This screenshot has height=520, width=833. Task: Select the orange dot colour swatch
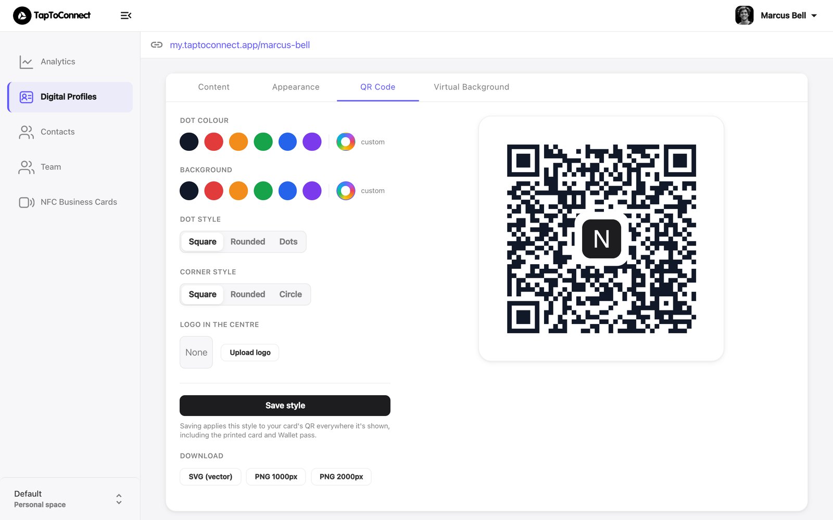pyautogui.click(x=238, y=142)
